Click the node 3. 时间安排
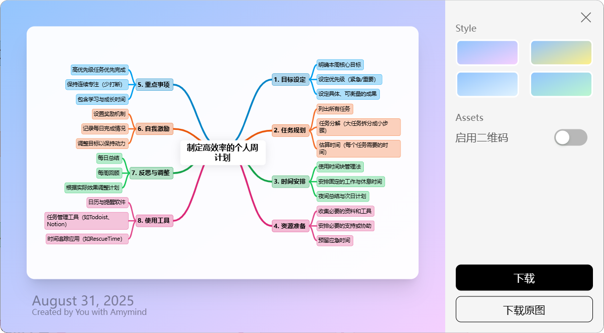This screenshot has width=604, height=333. [290, 182]
